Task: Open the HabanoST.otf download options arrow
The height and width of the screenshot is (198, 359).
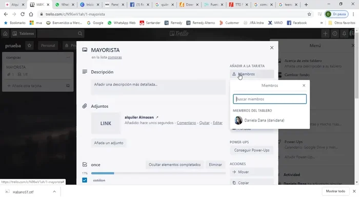Action: coord(54,192)
